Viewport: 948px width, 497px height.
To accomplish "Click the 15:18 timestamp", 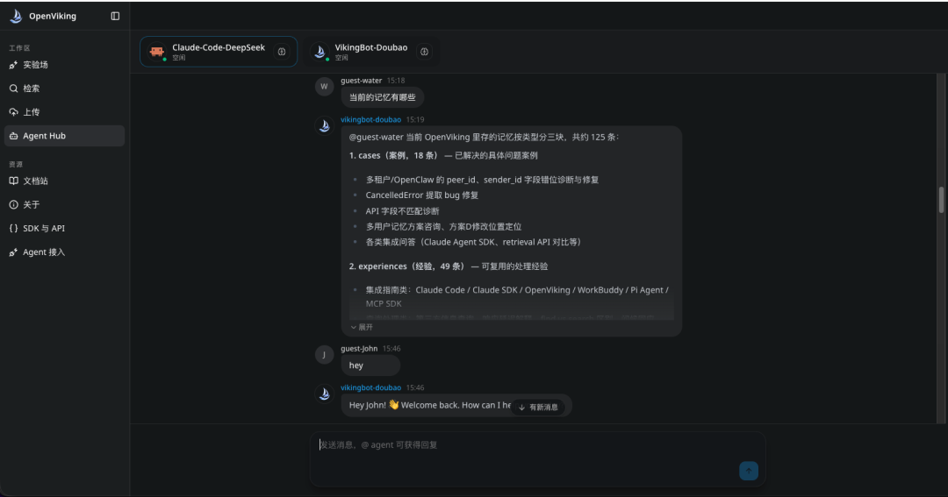I will point(395,81).
